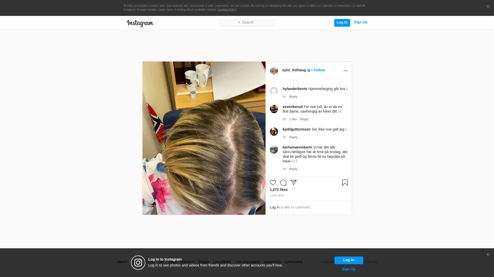Click 5h timestamp on kjetilguttormsen's comment
494x277 pixels.
(x=284, y=137)
